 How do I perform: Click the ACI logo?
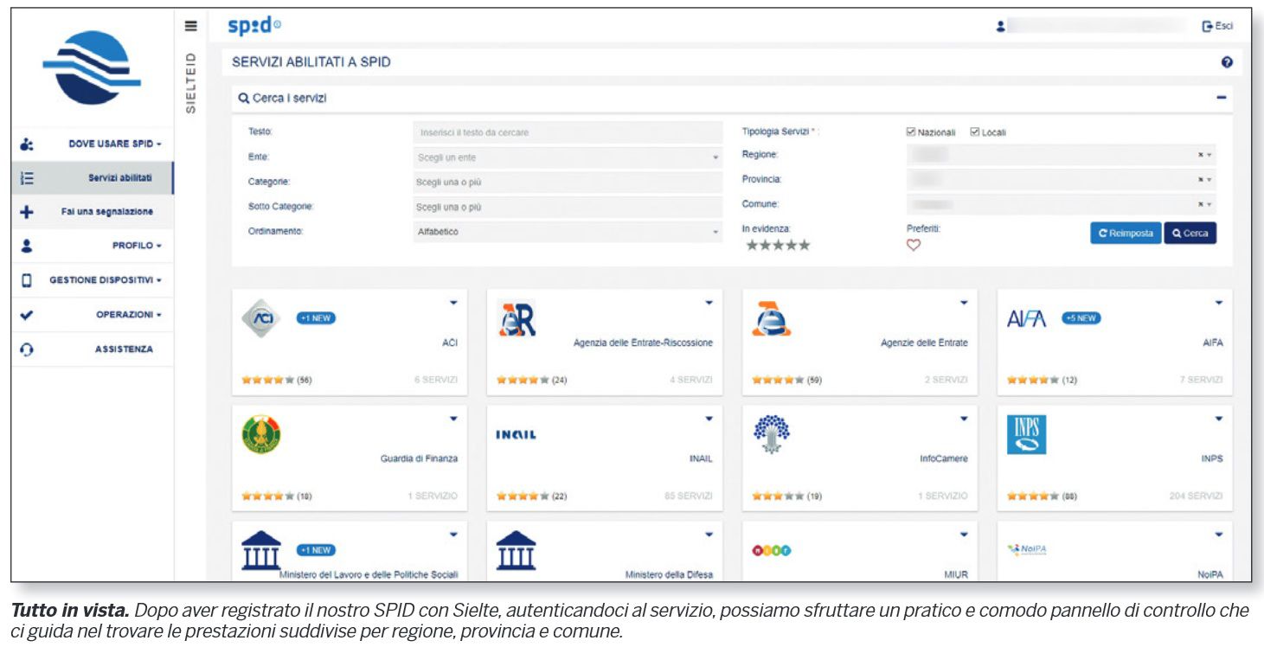pyautogui.click(x=261, y=318)
